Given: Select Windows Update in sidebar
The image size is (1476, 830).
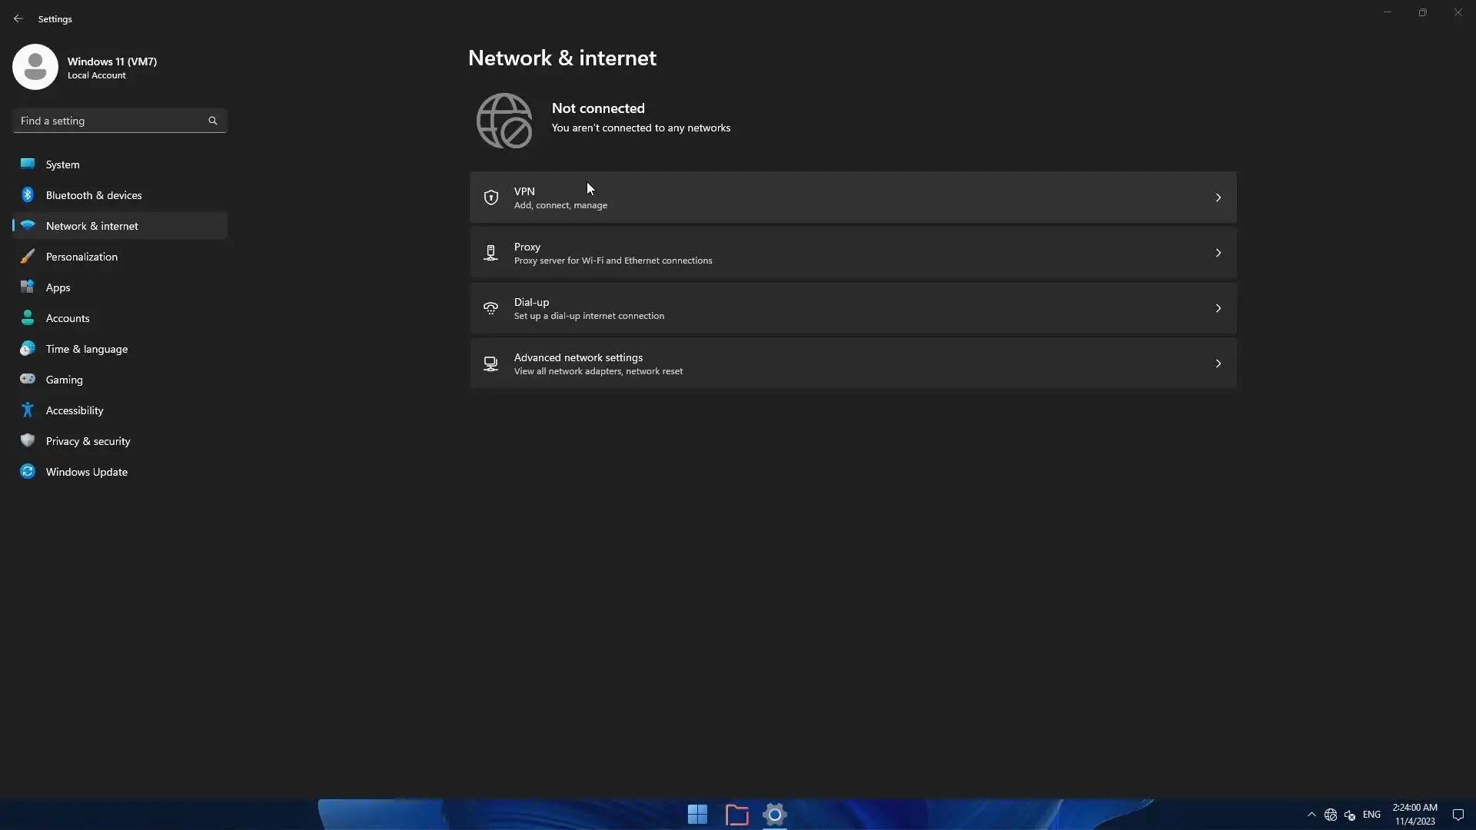Looking at the screenshot, I should pos(86,472).
